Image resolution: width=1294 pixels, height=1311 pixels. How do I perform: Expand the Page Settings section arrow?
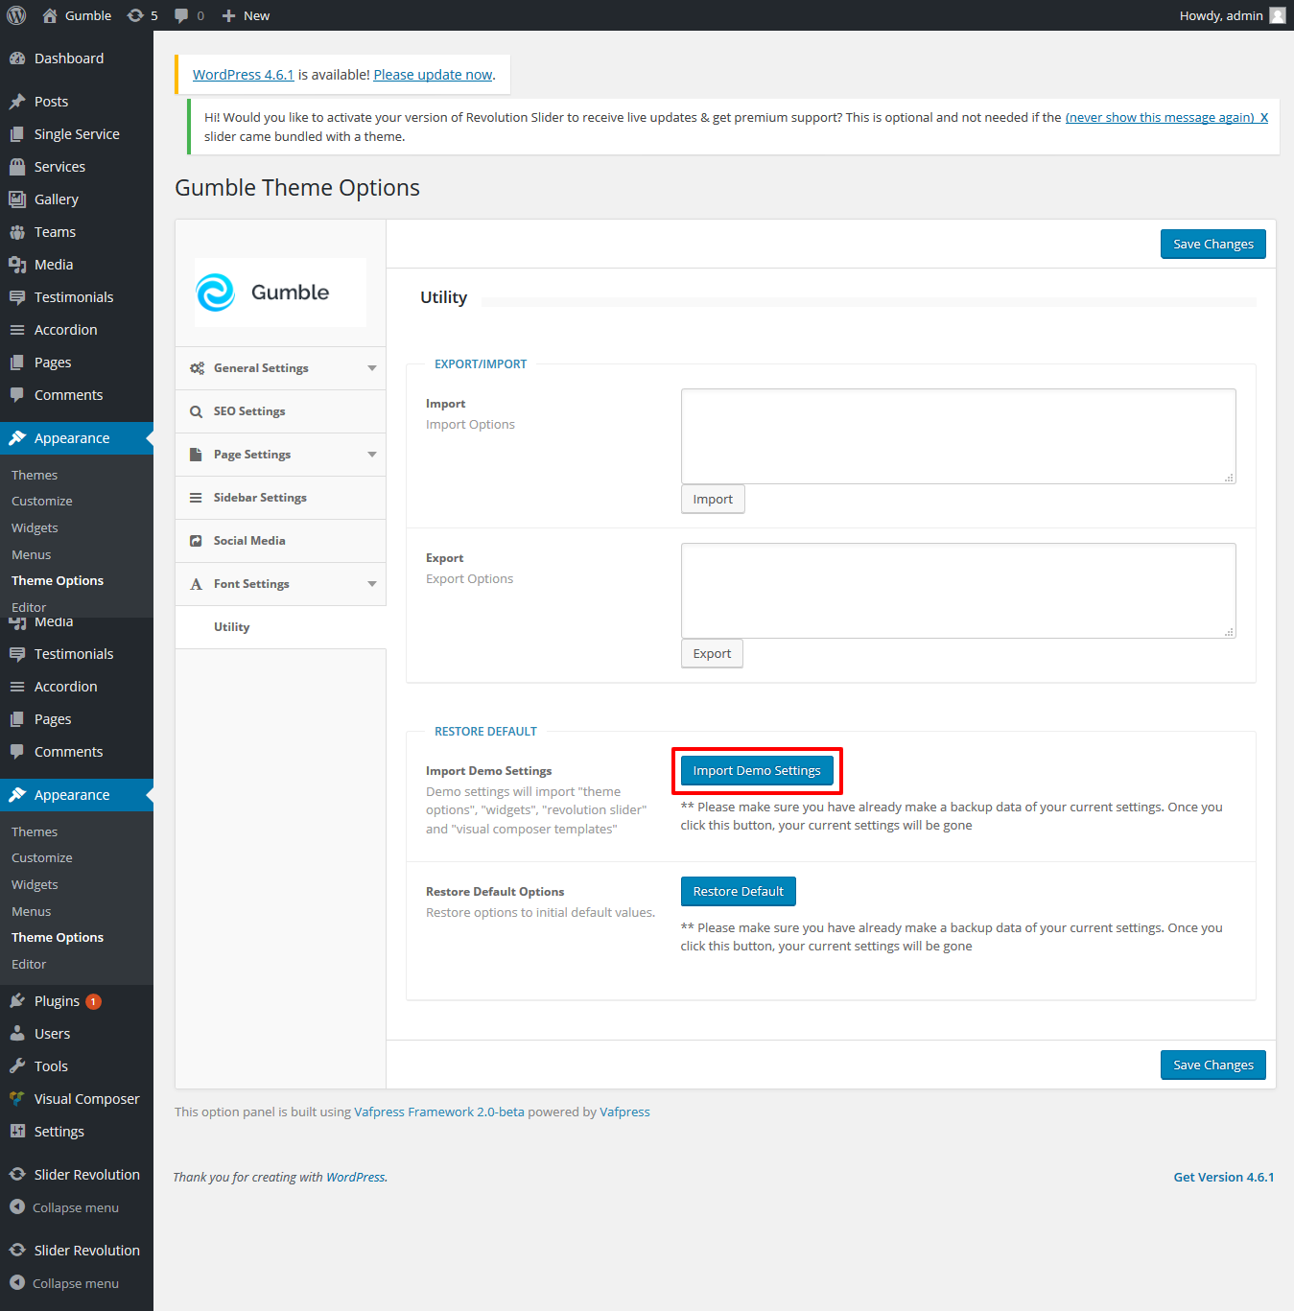click(x=372, y=455)
